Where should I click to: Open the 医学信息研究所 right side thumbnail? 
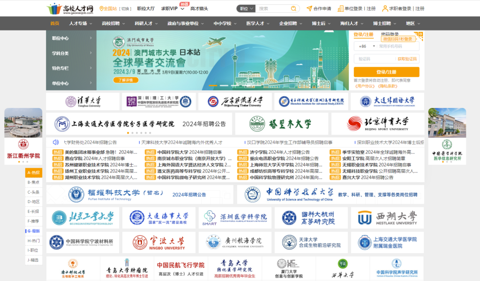tap(447, 136)
